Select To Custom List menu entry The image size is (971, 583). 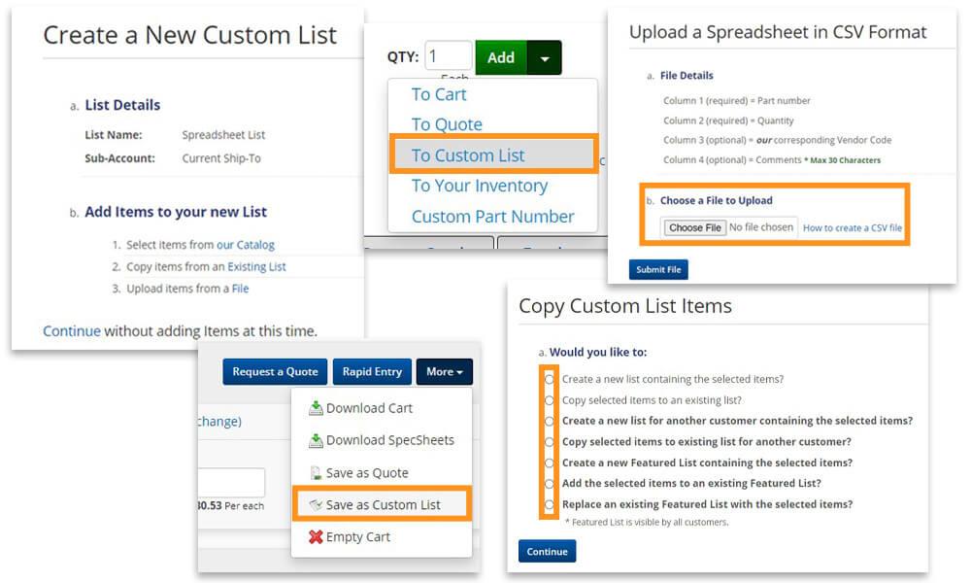[493, 154]
